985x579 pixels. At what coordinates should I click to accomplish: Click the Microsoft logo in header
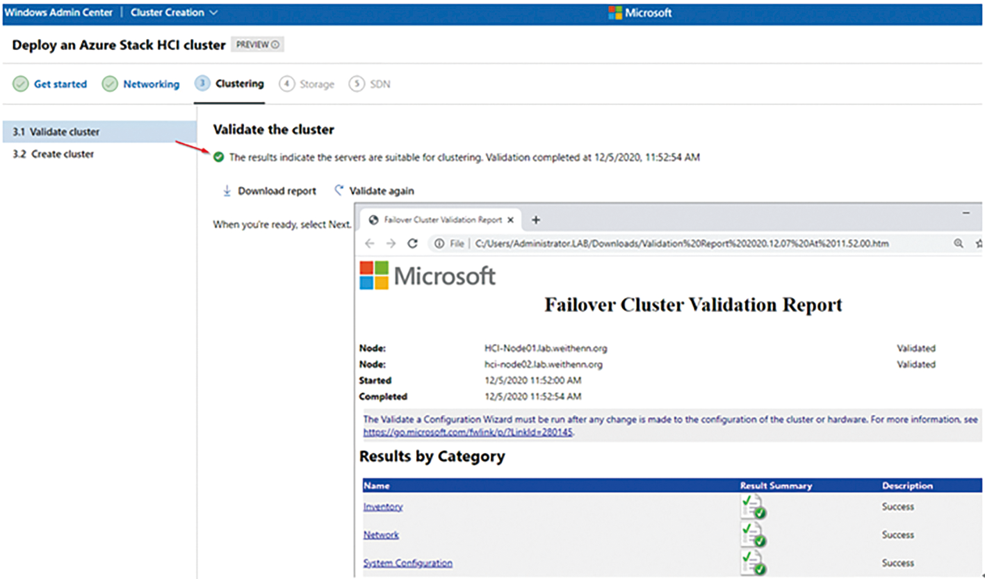coord(640,13)
